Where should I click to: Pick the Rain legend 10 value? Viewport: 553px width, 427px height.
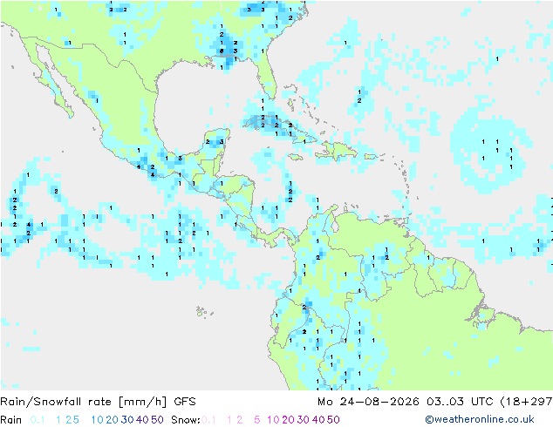(98, 420)
